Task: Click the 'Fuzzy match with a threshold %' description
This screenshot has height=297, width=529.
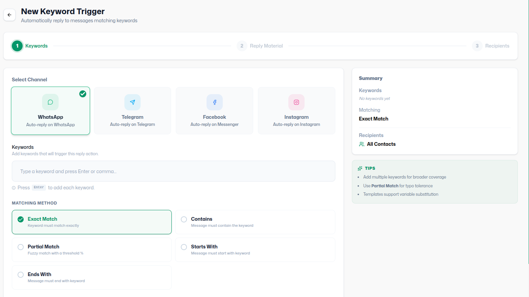Action: click(x=55, y=253)
